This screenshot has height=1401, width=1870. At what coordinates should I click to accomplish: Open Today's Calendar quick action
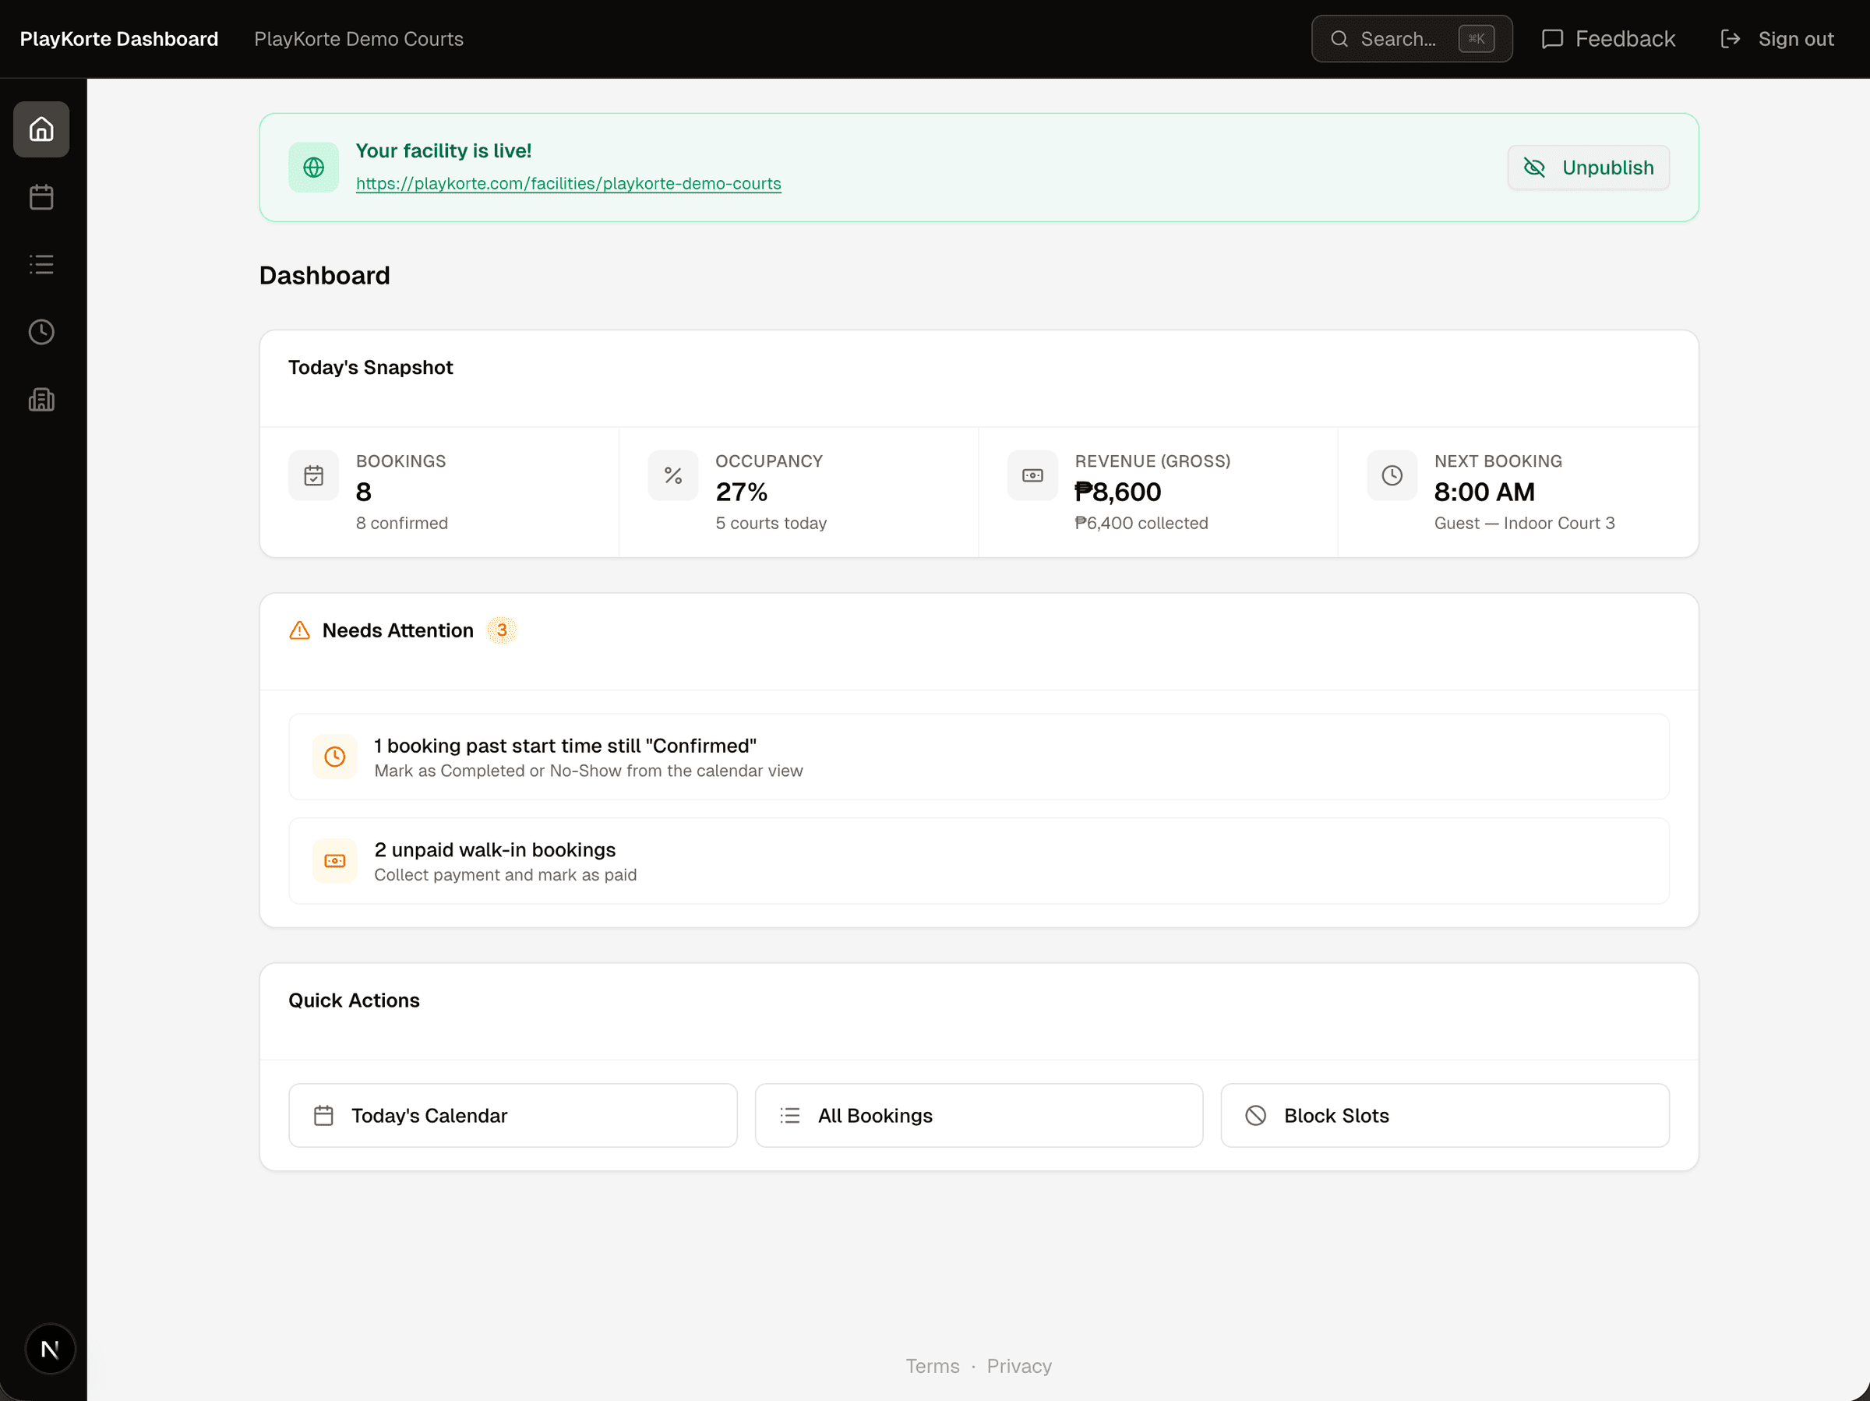click(513, 1115)
